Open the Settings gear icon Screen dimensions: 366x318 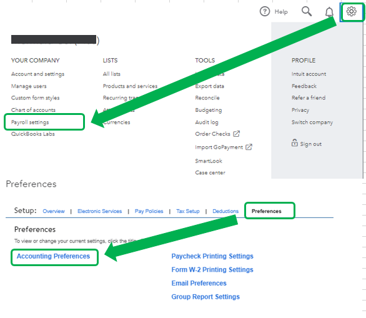(351, 11)
